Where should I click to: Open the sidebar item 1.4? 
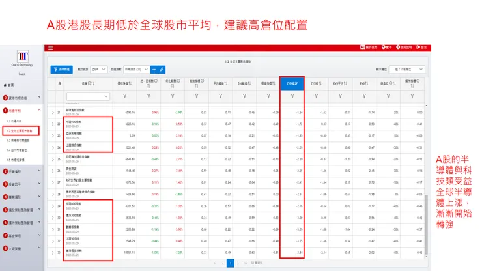(x=17, y=150)
